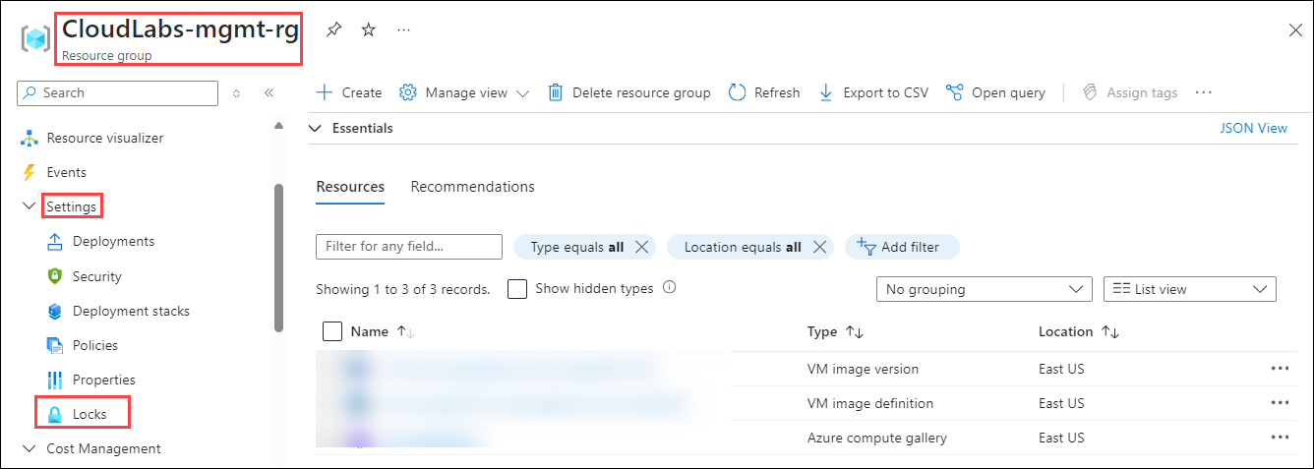Click Delete resource group

point(628,92)
